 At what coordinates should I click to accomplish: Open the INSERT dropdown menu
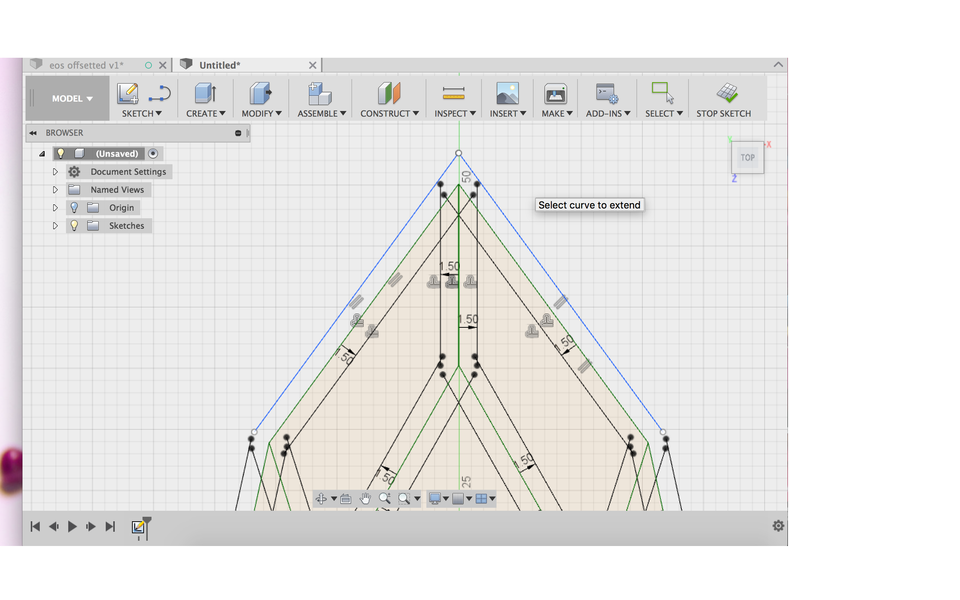(x=508, y=114)
